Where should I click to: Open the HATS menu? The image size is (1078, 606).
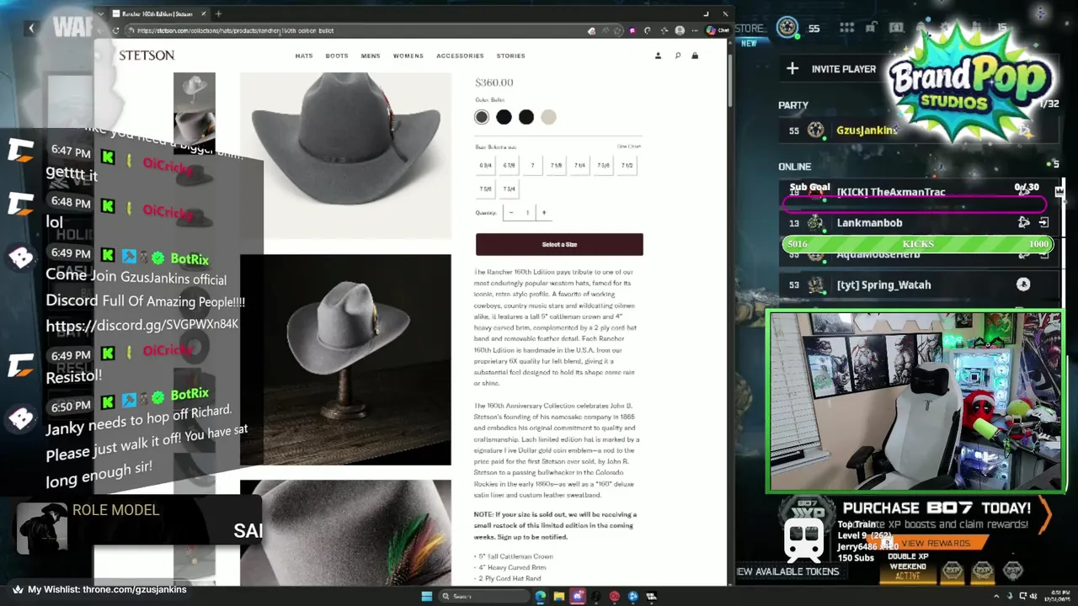pyautogui.click(x=304, y=56)
